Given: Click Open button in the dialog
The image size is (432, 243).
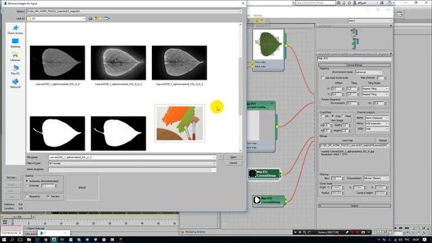Looking at the screenshot, I should pyautogui.click(x=234, y=157).
